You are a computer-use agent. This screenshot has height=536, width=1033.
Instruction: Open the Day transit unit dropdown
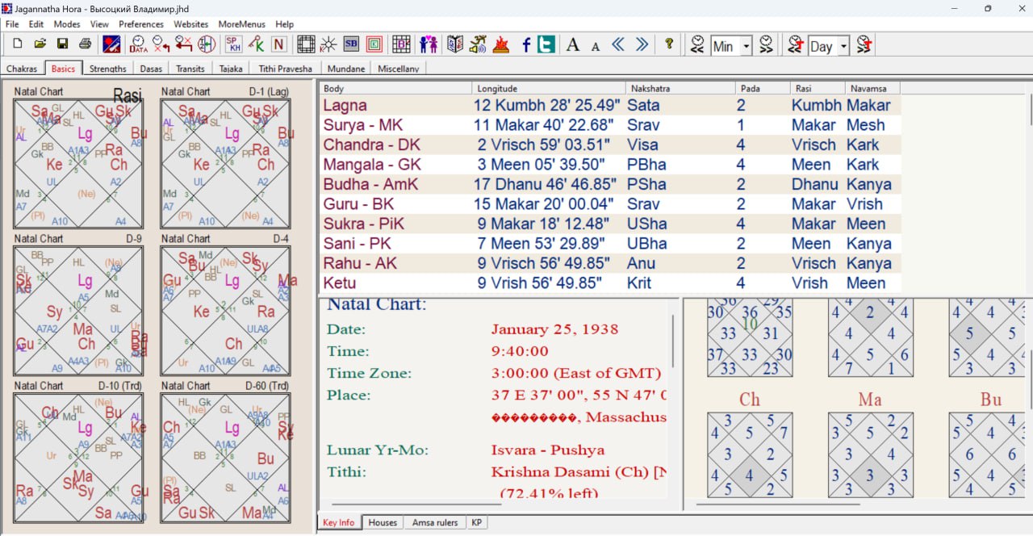(844, 46)
